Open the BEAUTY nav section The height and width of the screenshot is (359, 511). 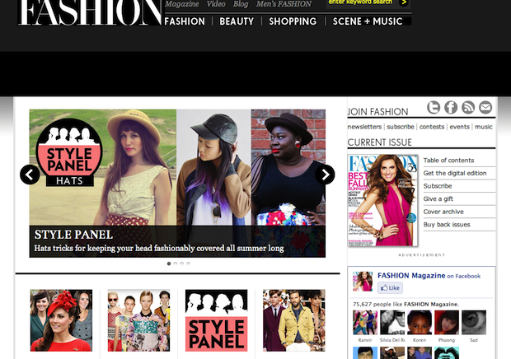click(x=237, y=21)
